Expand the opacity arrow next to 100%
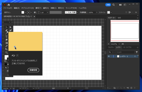The width and height of the screenshot is (142, 92). (97, 12)
